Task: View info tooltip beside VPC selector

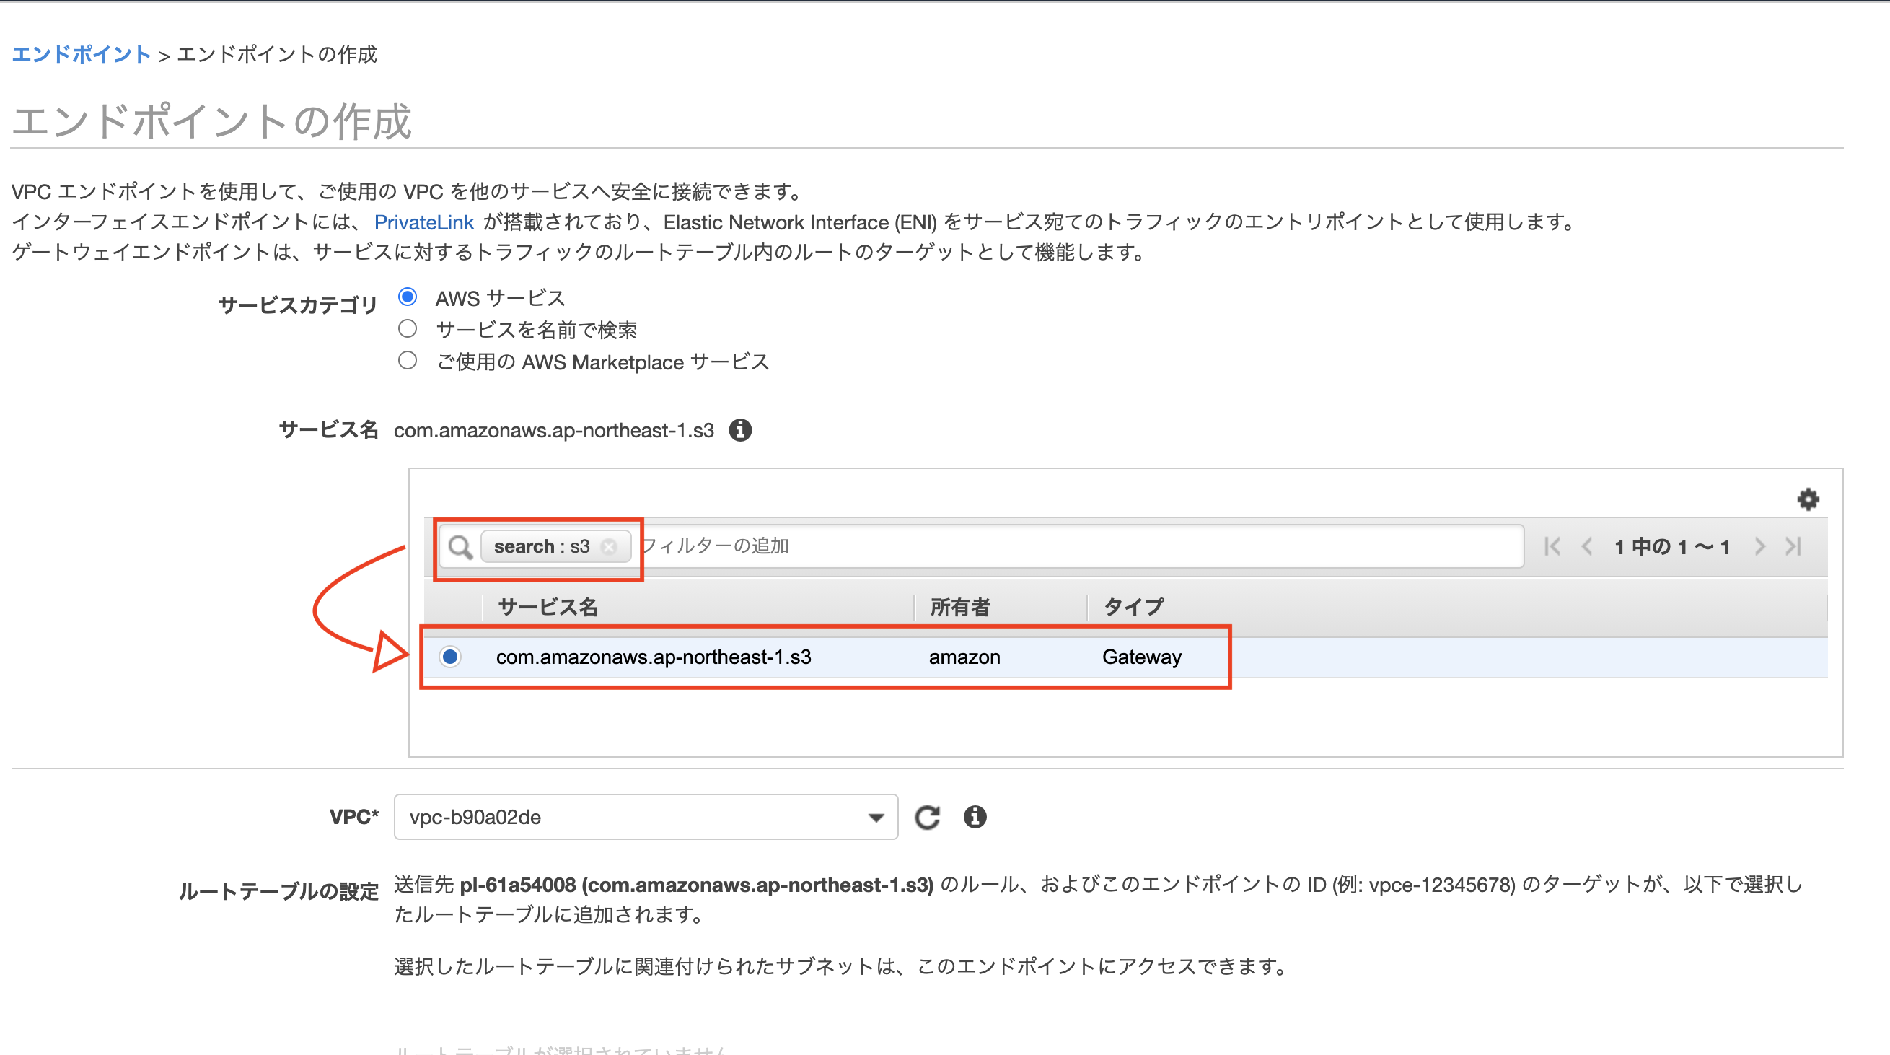Action: pos(975,816)
